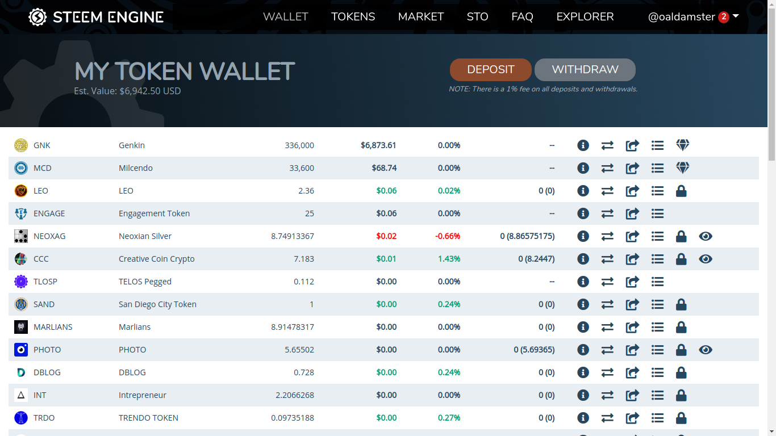Toggle the eye icon in CCC row

point(706,259)
